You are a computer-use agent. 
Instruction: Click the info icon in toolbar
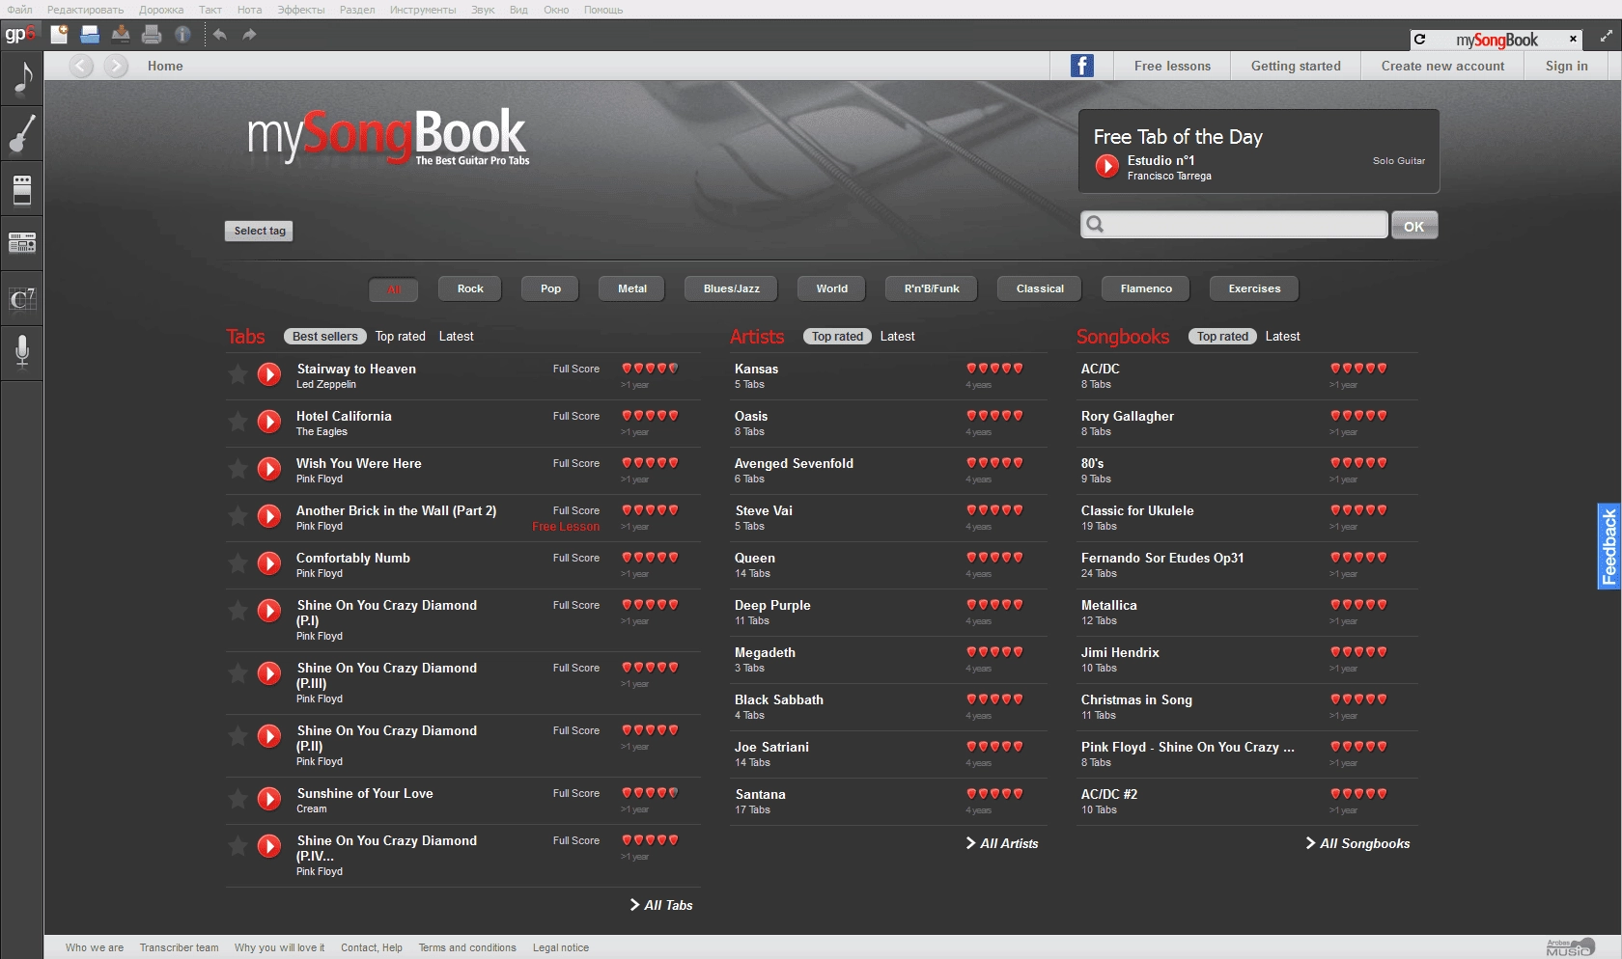click(x=182, y=35)
